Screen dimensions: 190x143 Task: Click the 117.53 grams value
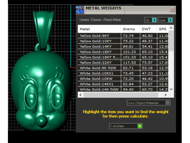[x=129, y=63]
